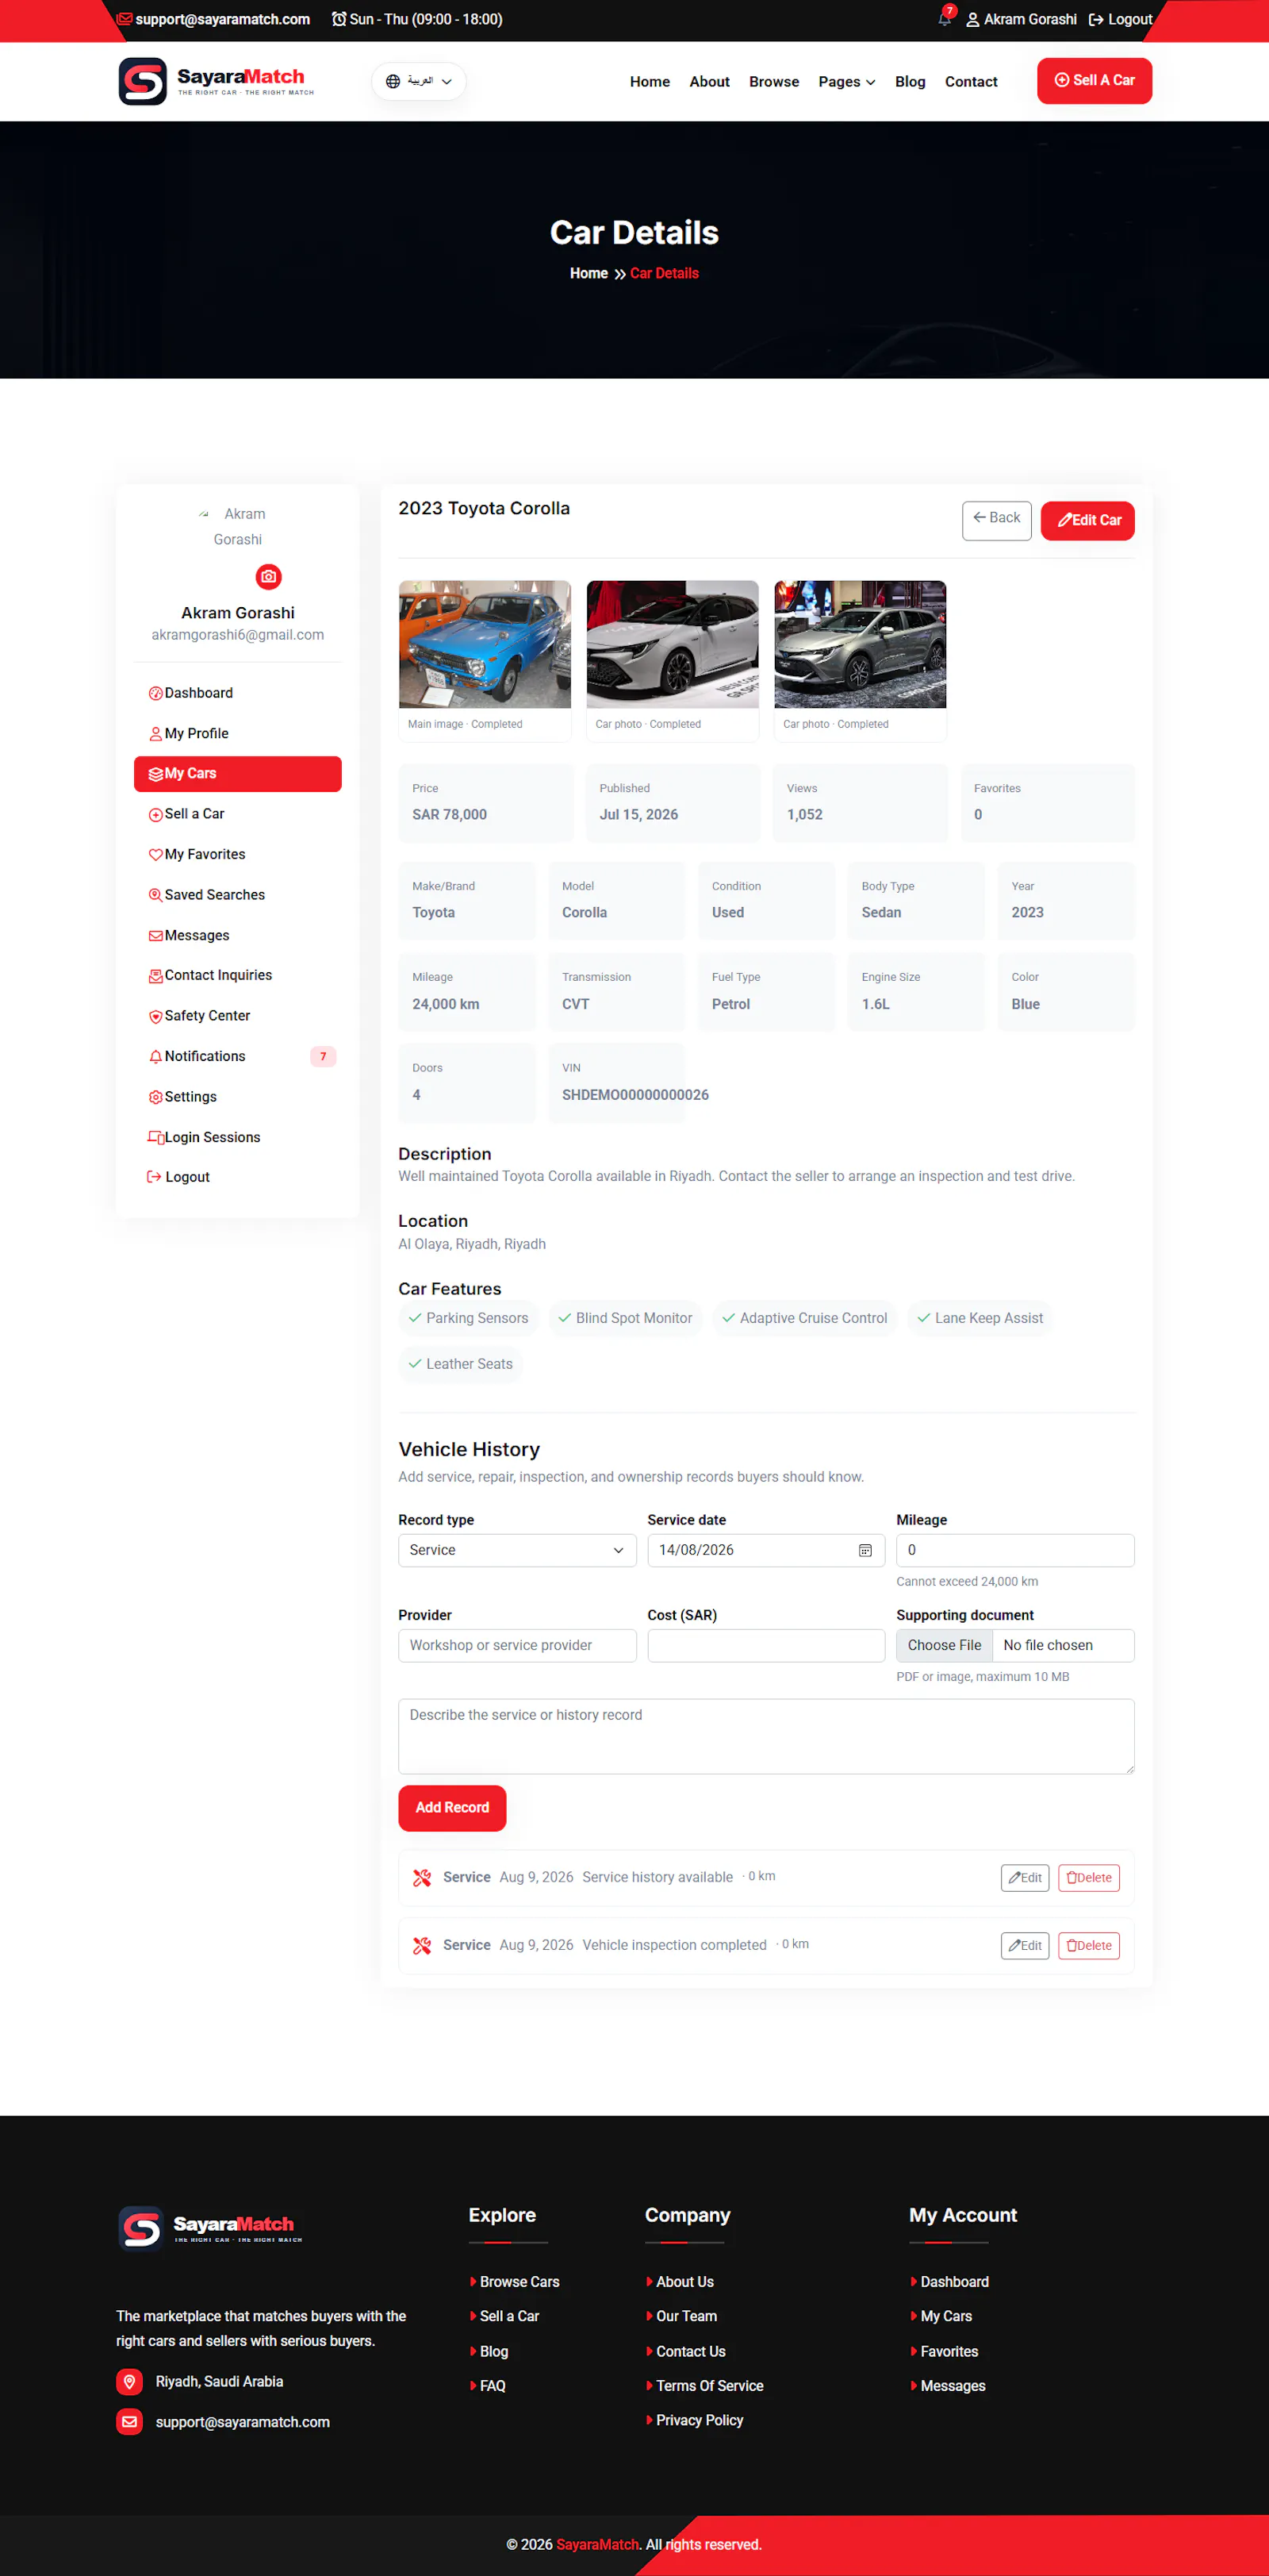Click the SayaraMatch logo in header
The height and width of the screenshot is (2576, 1269).
point(216,81)
